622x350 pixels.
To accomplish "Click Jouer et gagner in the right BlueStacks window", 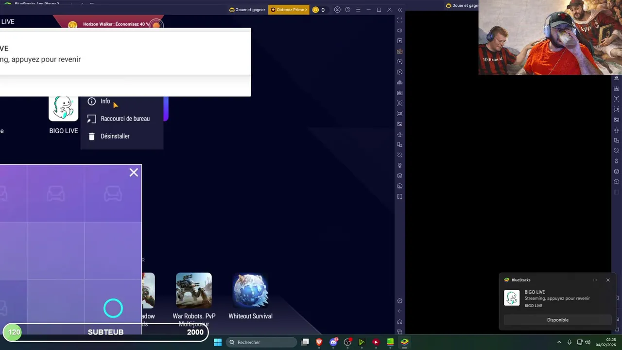I will pyautogui.click(x=462, y=5).
